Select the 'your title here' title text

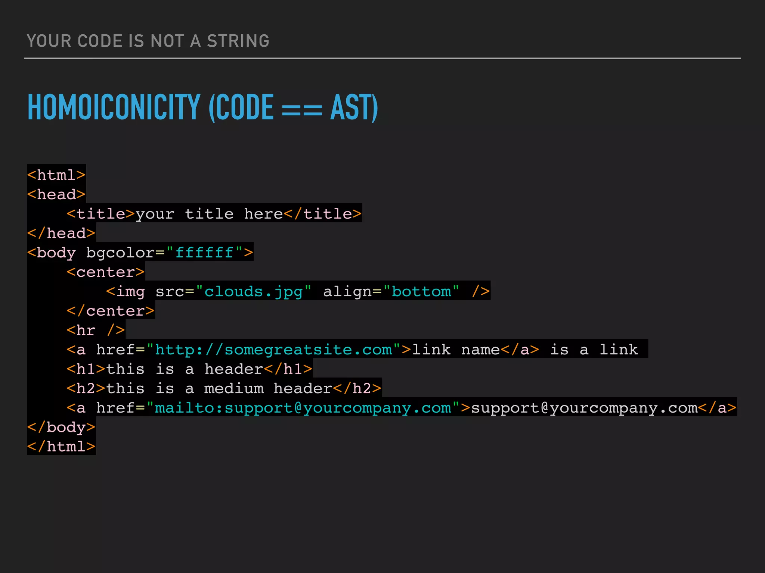[209, 214]
